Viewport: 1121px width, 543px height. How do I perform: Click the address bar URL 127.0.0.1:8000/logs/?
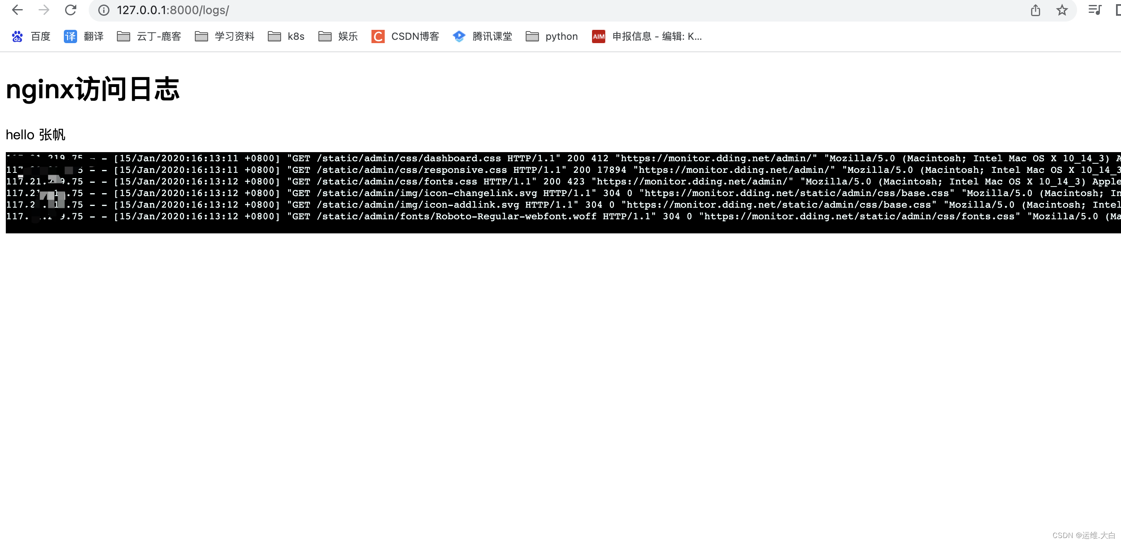coord(173,10)
